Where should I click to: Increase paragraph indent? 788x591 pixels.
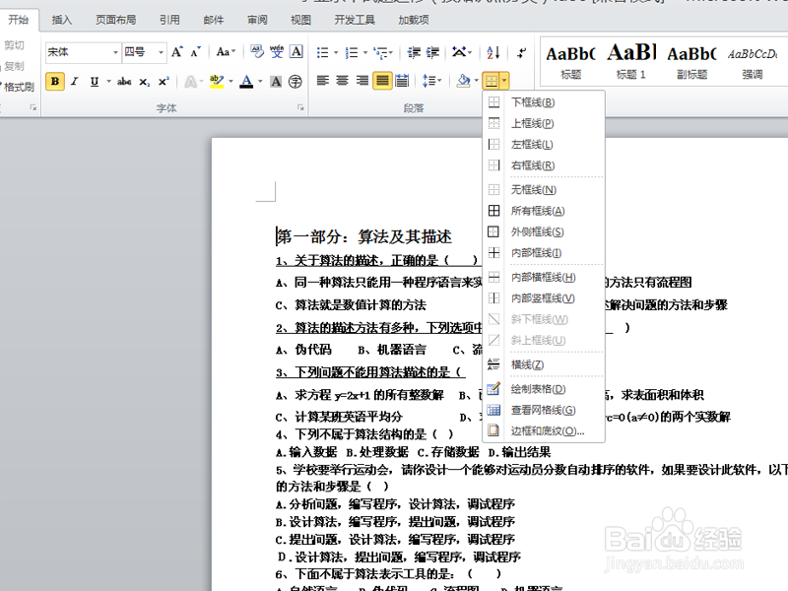(432, 52)
